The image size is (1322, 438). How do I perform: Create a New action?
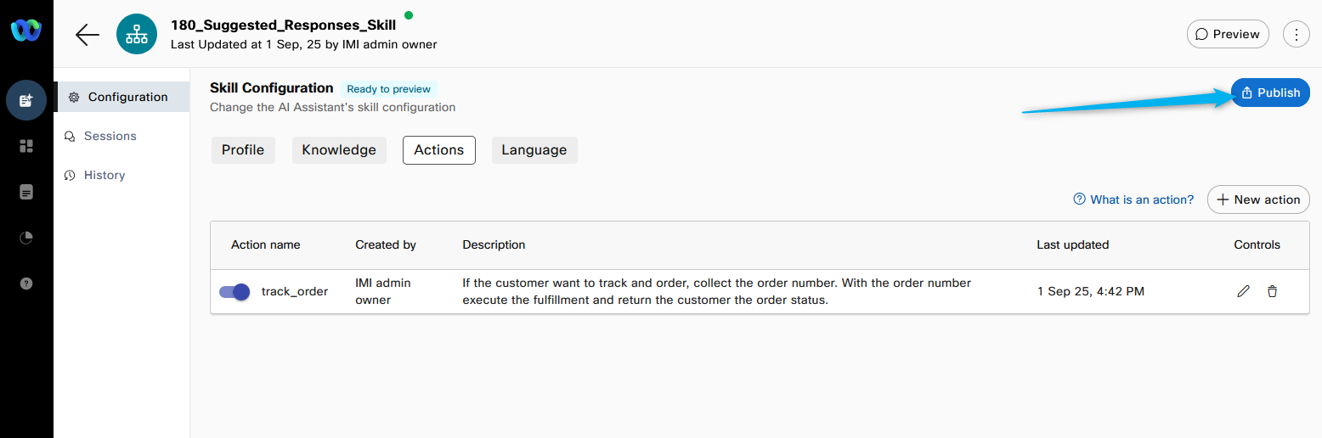[1258, 199]
